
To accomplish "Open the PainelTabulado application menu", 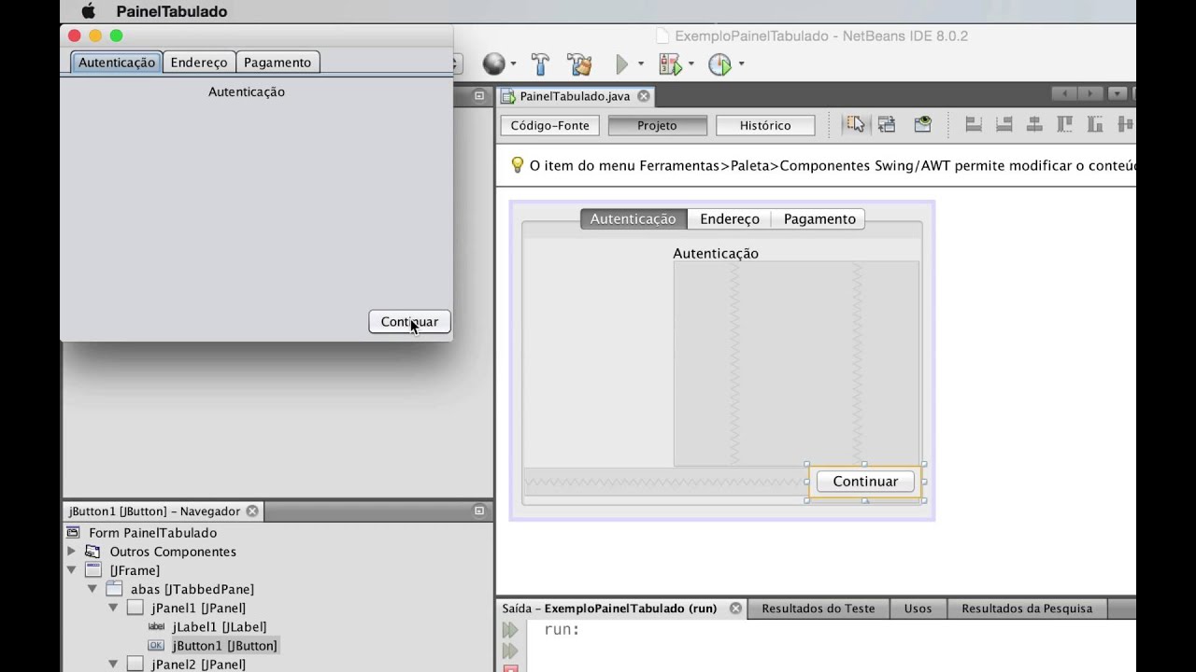I will tap(172, 11).
